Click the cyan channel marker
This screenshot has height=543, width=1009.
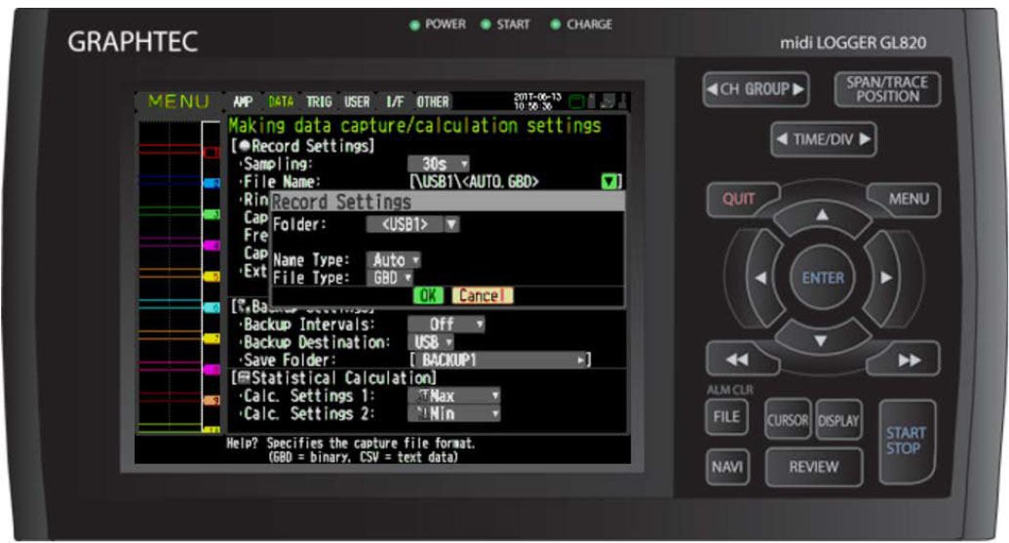(x=212, y=307)
